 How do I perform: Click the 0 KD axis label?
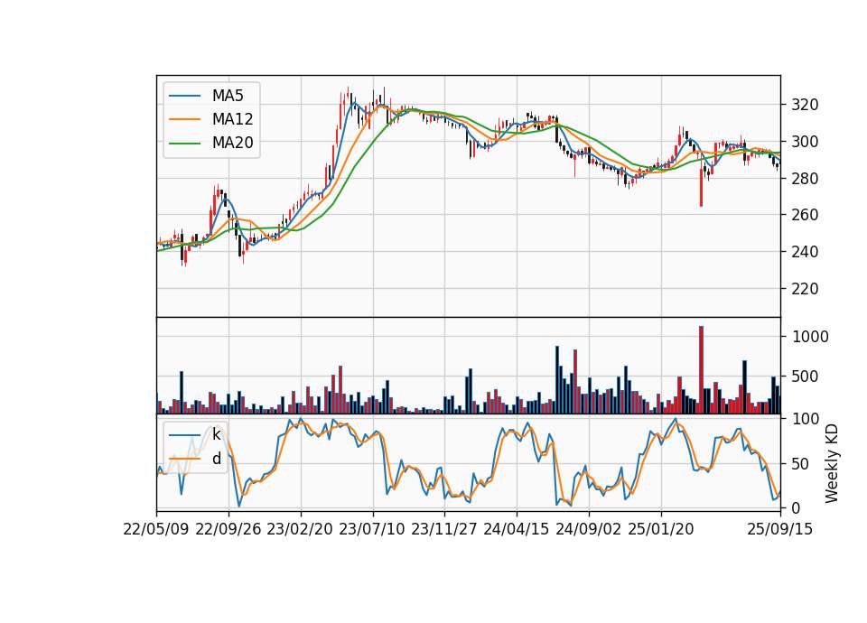pyautogui.click(x=797, y=507)
